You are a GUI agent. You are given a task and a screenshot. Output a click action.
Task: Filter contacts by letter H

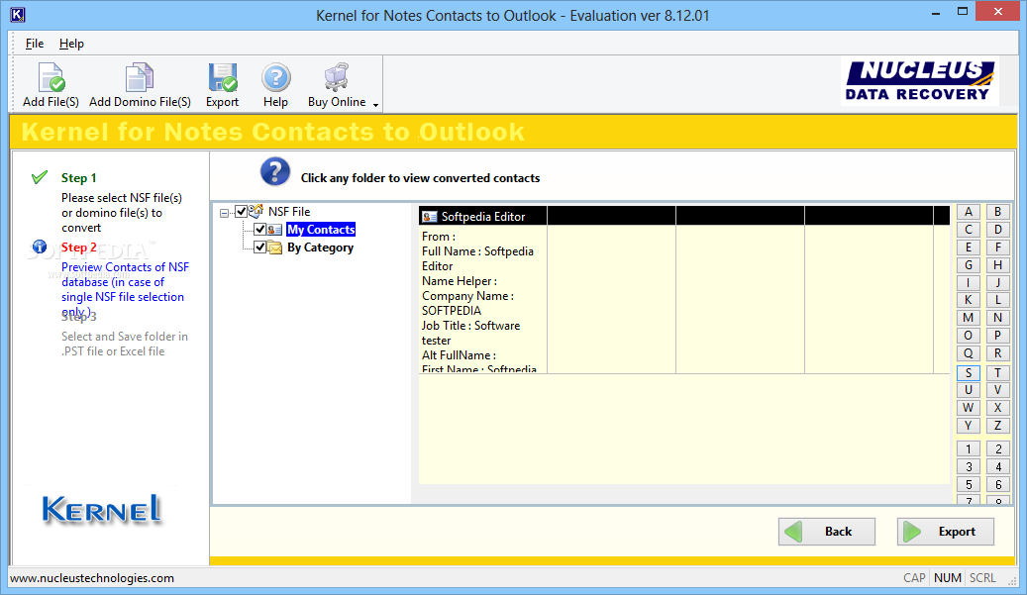click(997, 265)
